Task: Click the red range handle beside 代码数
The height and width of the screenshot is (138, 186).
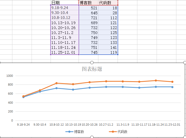Action: pos(118,5)
